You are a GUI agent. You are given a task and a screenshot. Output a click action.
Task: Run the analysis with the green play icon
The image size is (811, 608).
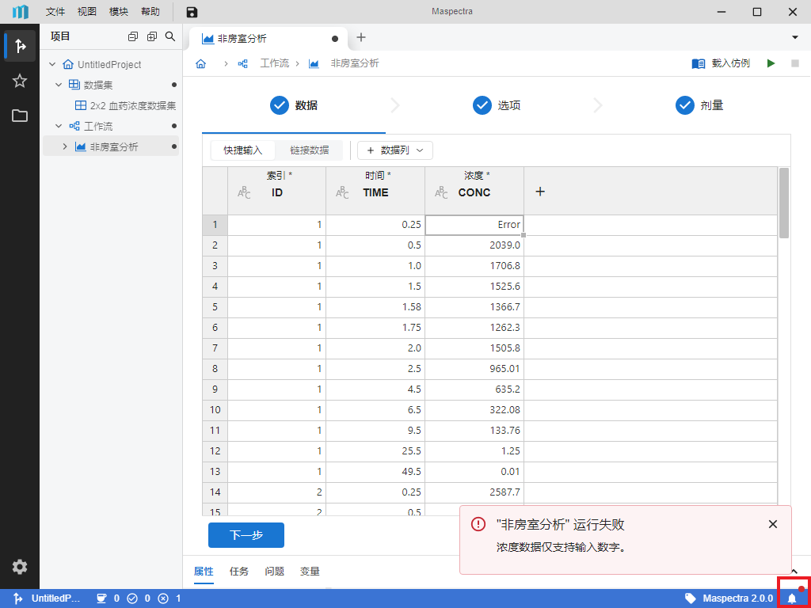click(x=771, y=63)
